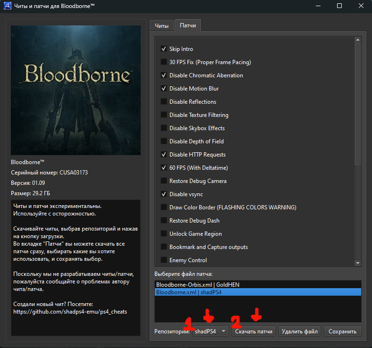This screenshot has height=348, width=372.
Task: Check Draw Color Border flashing warning patch
Action: click(x=164, y=207)
